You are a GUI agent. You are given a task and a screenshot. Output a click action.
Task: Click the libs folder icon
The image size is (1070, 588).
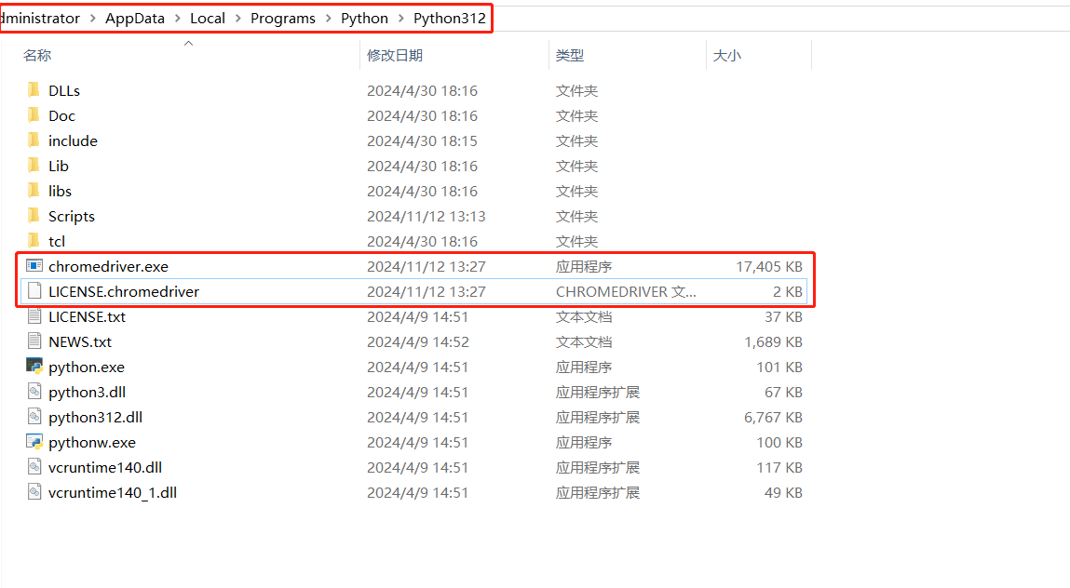[34, 191]
